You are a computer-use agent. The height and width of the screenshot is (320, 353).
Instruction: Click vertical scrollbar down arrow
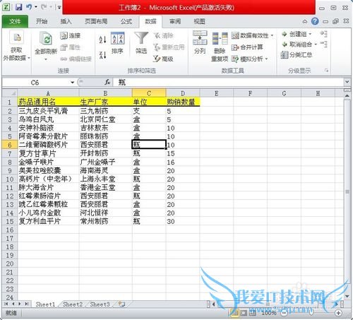tap(347, 296)
